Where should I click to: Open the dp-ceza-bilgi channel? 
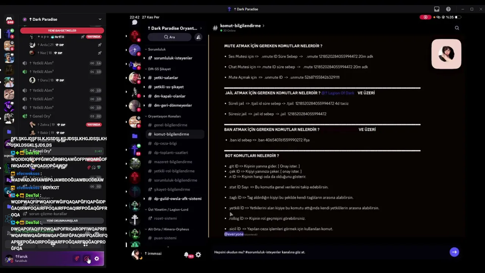[x=165, y=143]
